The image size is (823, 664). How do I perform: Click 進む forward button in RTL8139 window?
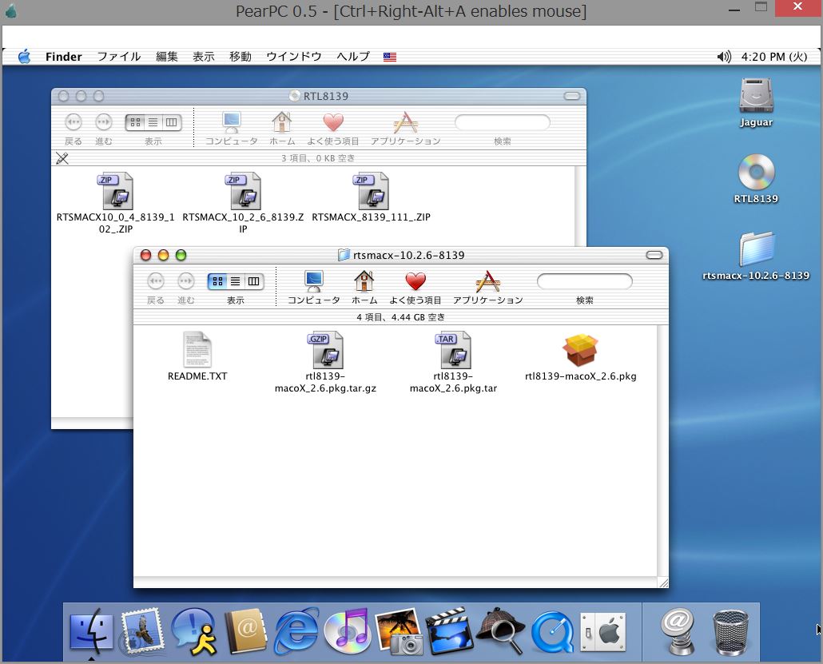point(104,122)
